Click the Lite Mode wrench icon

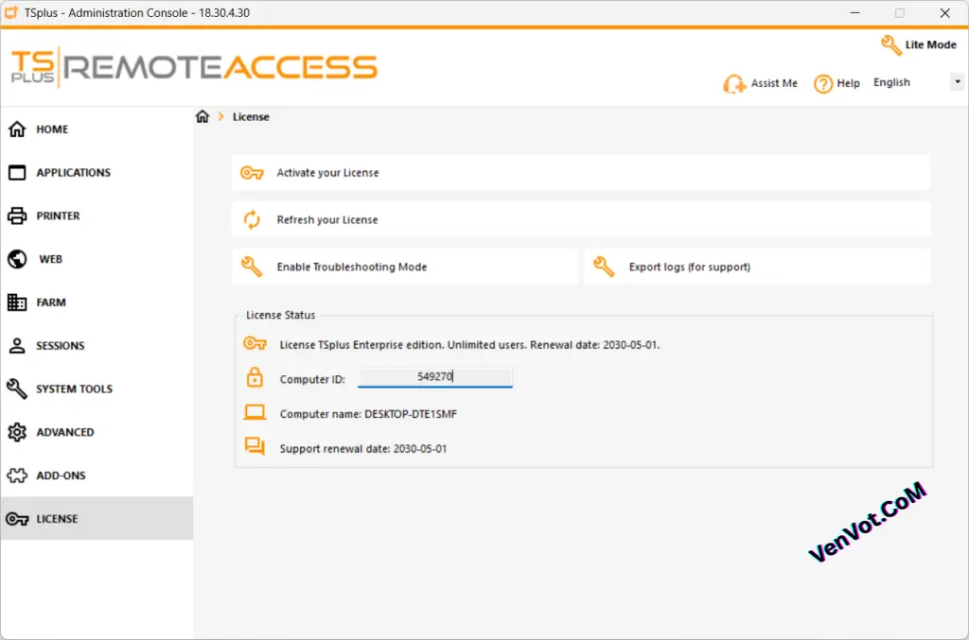(x=891, y=45)
